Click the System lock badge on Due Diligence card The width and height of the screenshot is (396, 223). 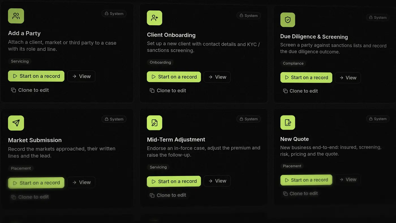(x=378, y=18)
